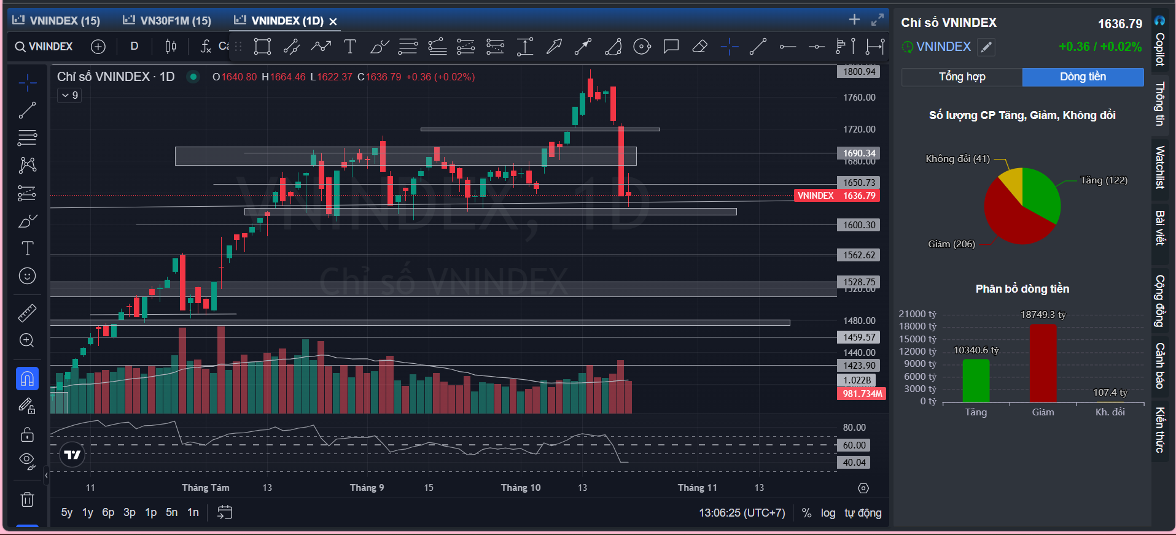This screenshot has width=1176, height=535.
Task: Open chart settings gear near time axis
Action: tap(863, 488)
